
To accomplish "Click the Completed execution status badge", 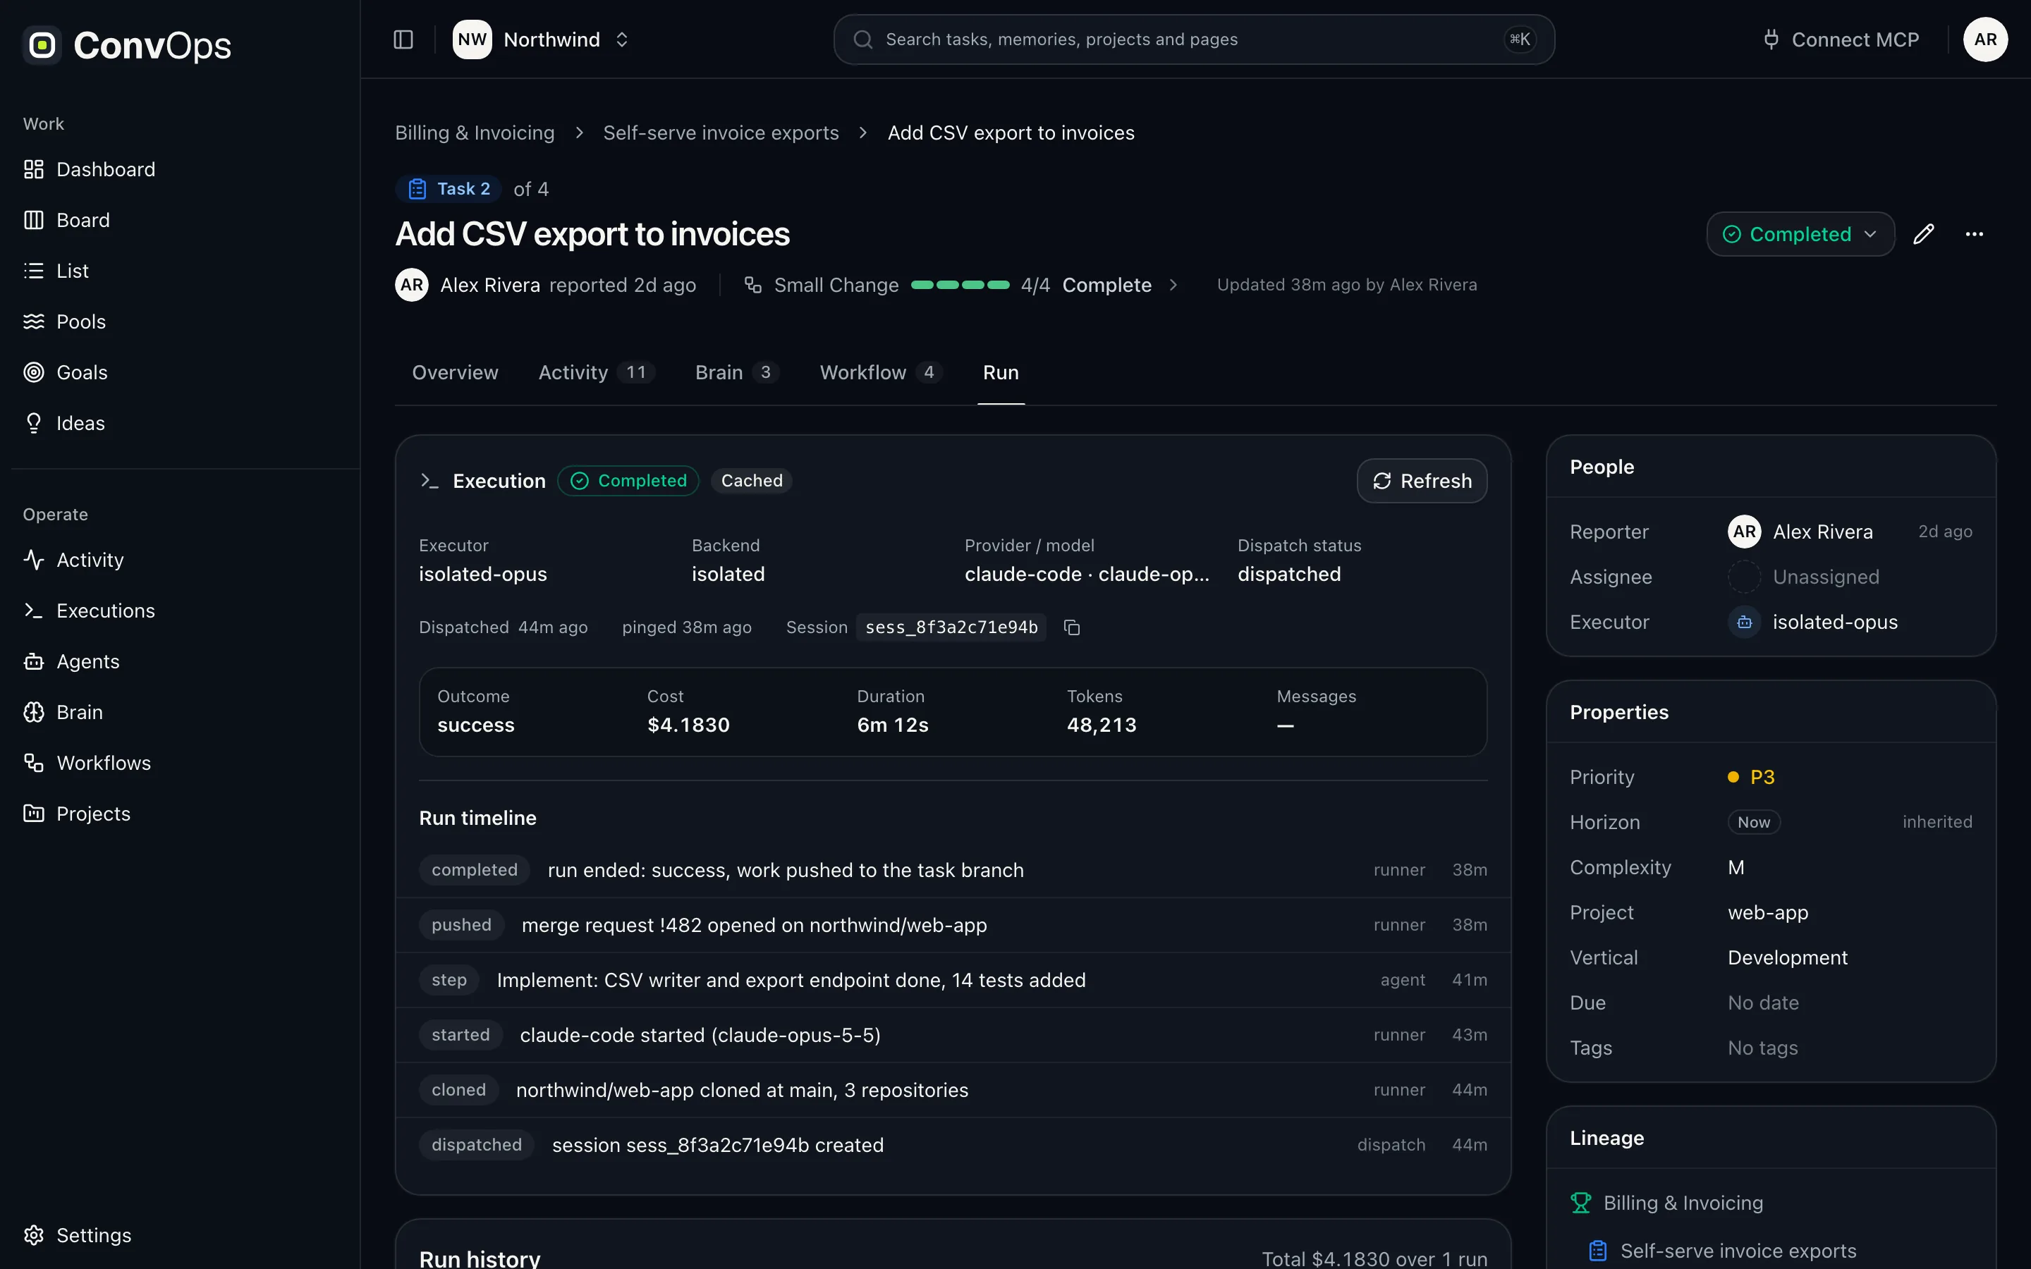I will click(x=628, y=481).
